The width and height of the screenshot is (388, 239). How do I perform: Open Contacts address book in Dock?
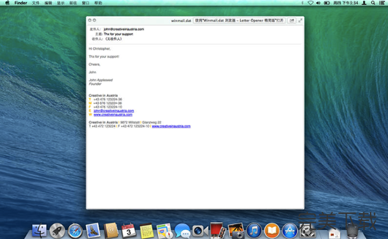111,231
